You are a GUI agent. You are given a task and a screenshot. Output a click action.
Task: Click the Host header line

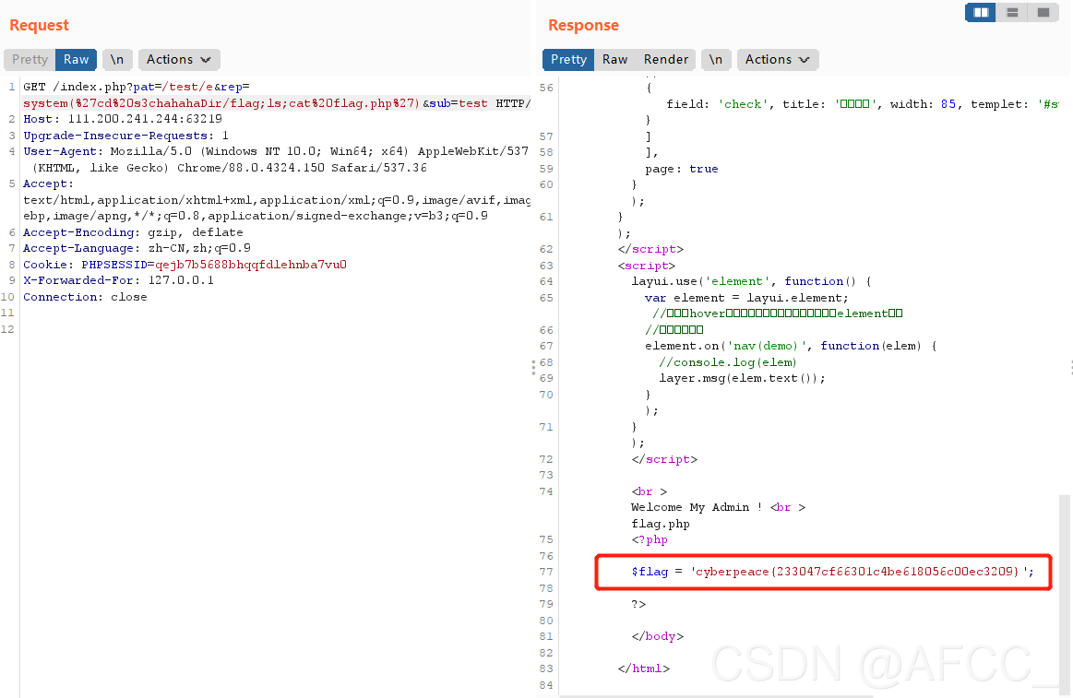point(123,119)
